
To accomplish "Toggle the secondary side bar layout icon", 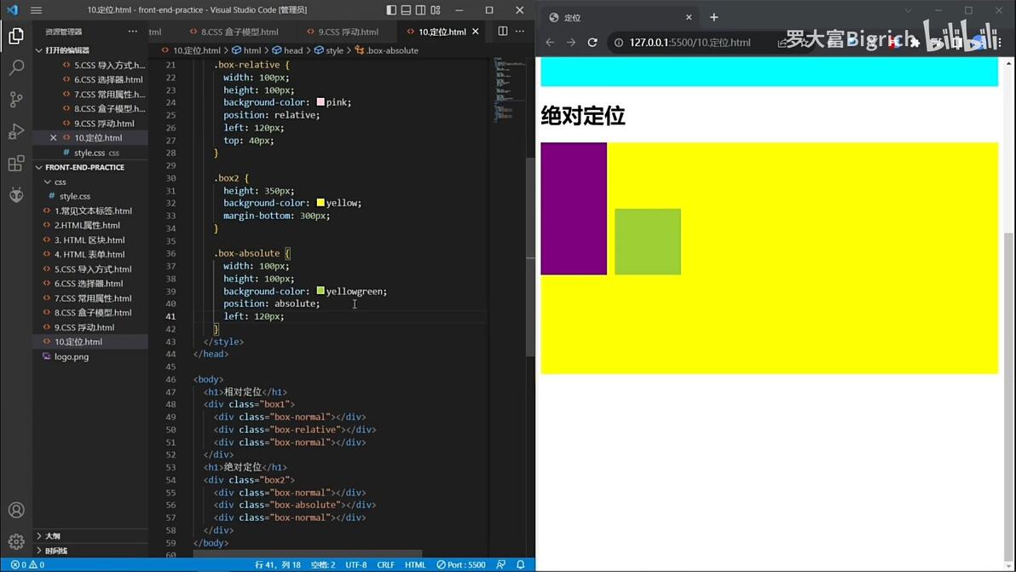I will coord(420,10).
